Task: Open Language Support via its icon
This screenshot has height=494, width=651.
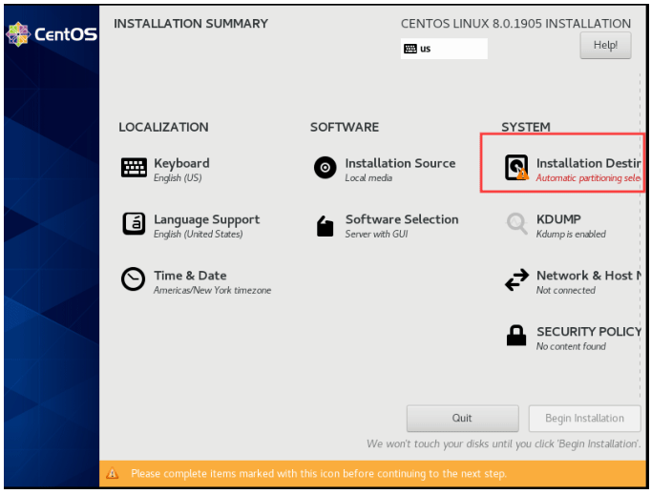Action: tap(134, 224)
